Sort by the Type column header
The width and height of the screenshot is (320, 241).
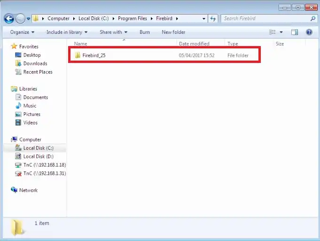coord(233,44)
